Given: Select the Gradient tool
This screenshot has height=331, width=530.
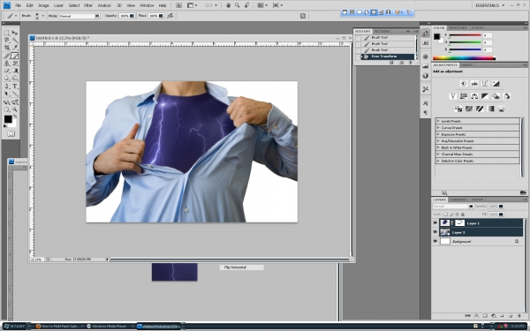Looking at the screenshot, I should point(15,71).
